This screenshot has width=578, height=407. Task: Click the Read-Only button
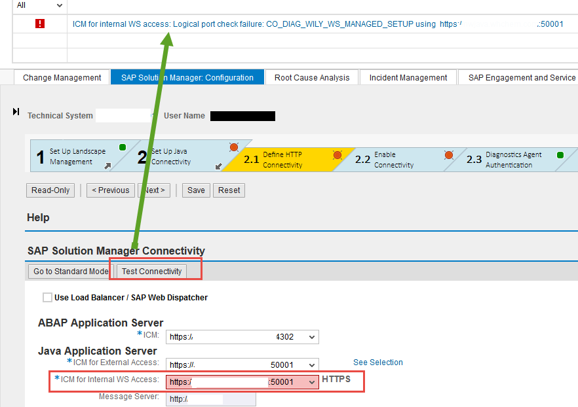pyautogui.click(x=50, y=190)
